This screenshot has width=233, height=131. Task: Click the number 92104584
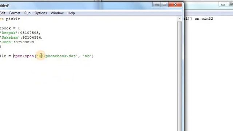[32, 37]
